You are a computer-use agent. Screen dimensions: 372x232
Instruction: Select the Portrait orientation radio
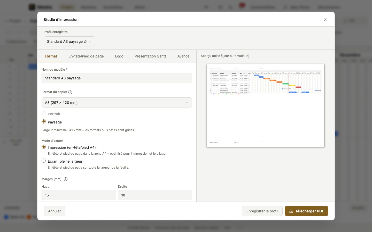click(44, 113)
